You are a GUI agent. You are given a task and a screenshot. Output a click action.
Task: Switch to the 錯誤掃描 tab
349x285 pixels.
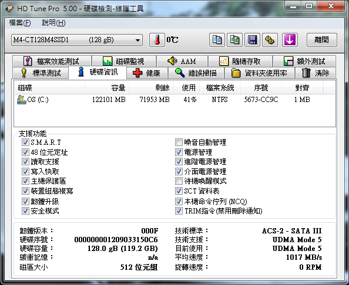click(196, 73)
